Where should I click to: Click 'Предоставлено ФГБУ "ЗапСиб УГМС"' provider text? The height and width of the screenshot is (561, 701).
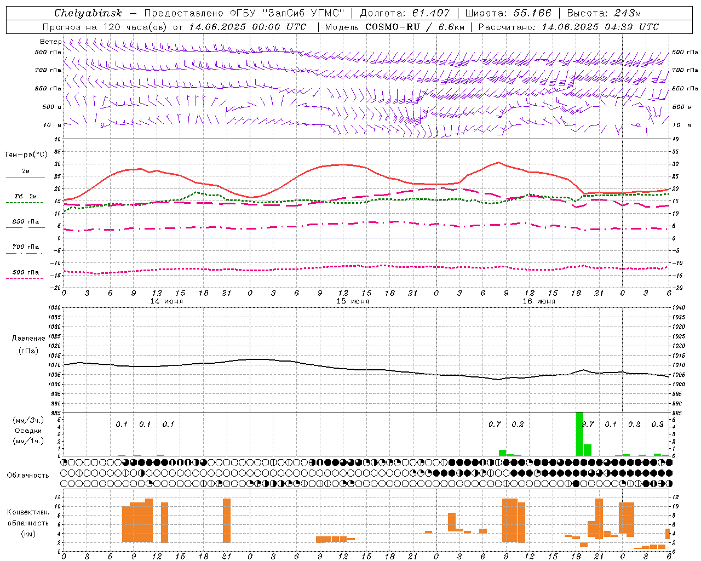click(x=244, y=13)
